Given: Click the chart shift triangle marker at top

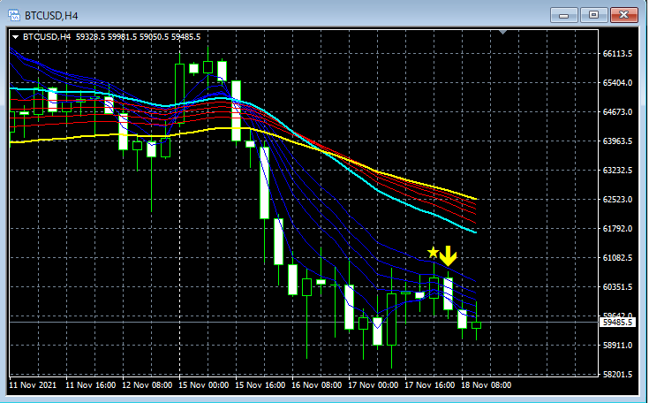Looking at the screenshot, I should point(503,32).
